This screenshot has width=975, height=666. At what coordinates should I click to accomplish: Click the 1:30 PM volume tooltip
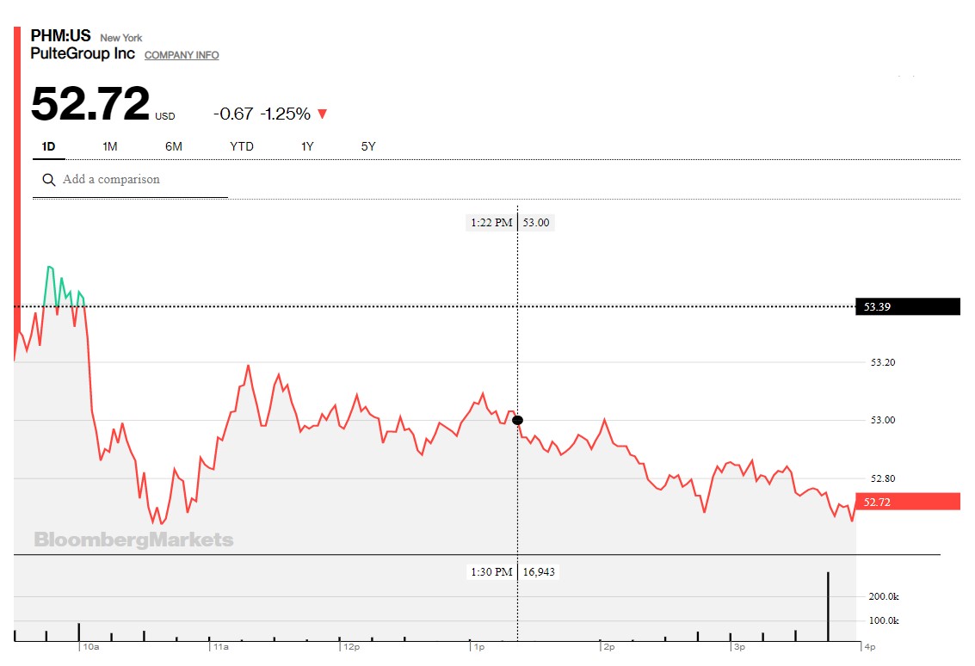[514, 571]
